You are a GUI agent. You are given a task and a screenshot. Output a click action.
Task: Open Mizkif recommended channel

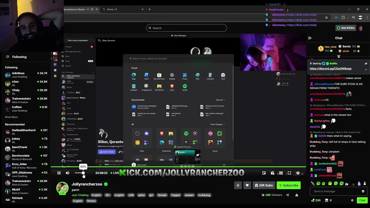(x=26, y=191)
